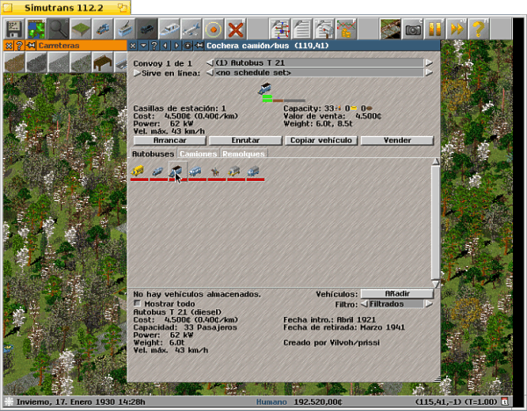Click the save game floppy disk icon
Screen dimensions: 527x411
[15, 29]
